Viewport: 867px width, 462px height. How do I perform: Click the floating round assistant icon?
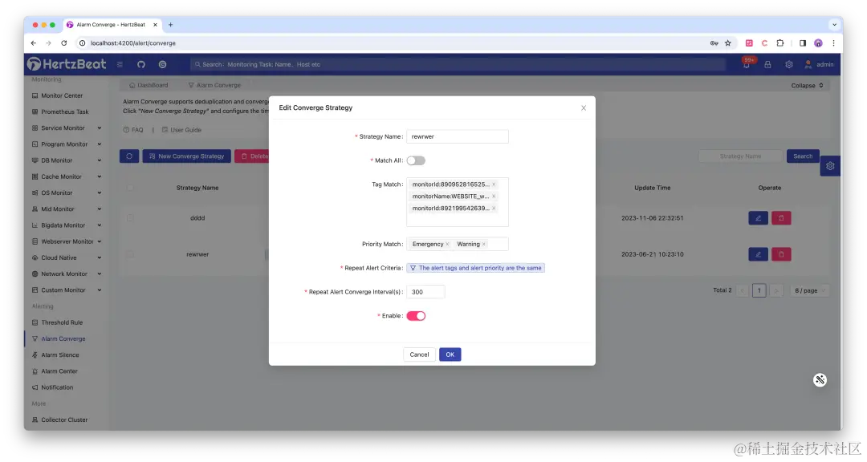click(x=820, y=379)
